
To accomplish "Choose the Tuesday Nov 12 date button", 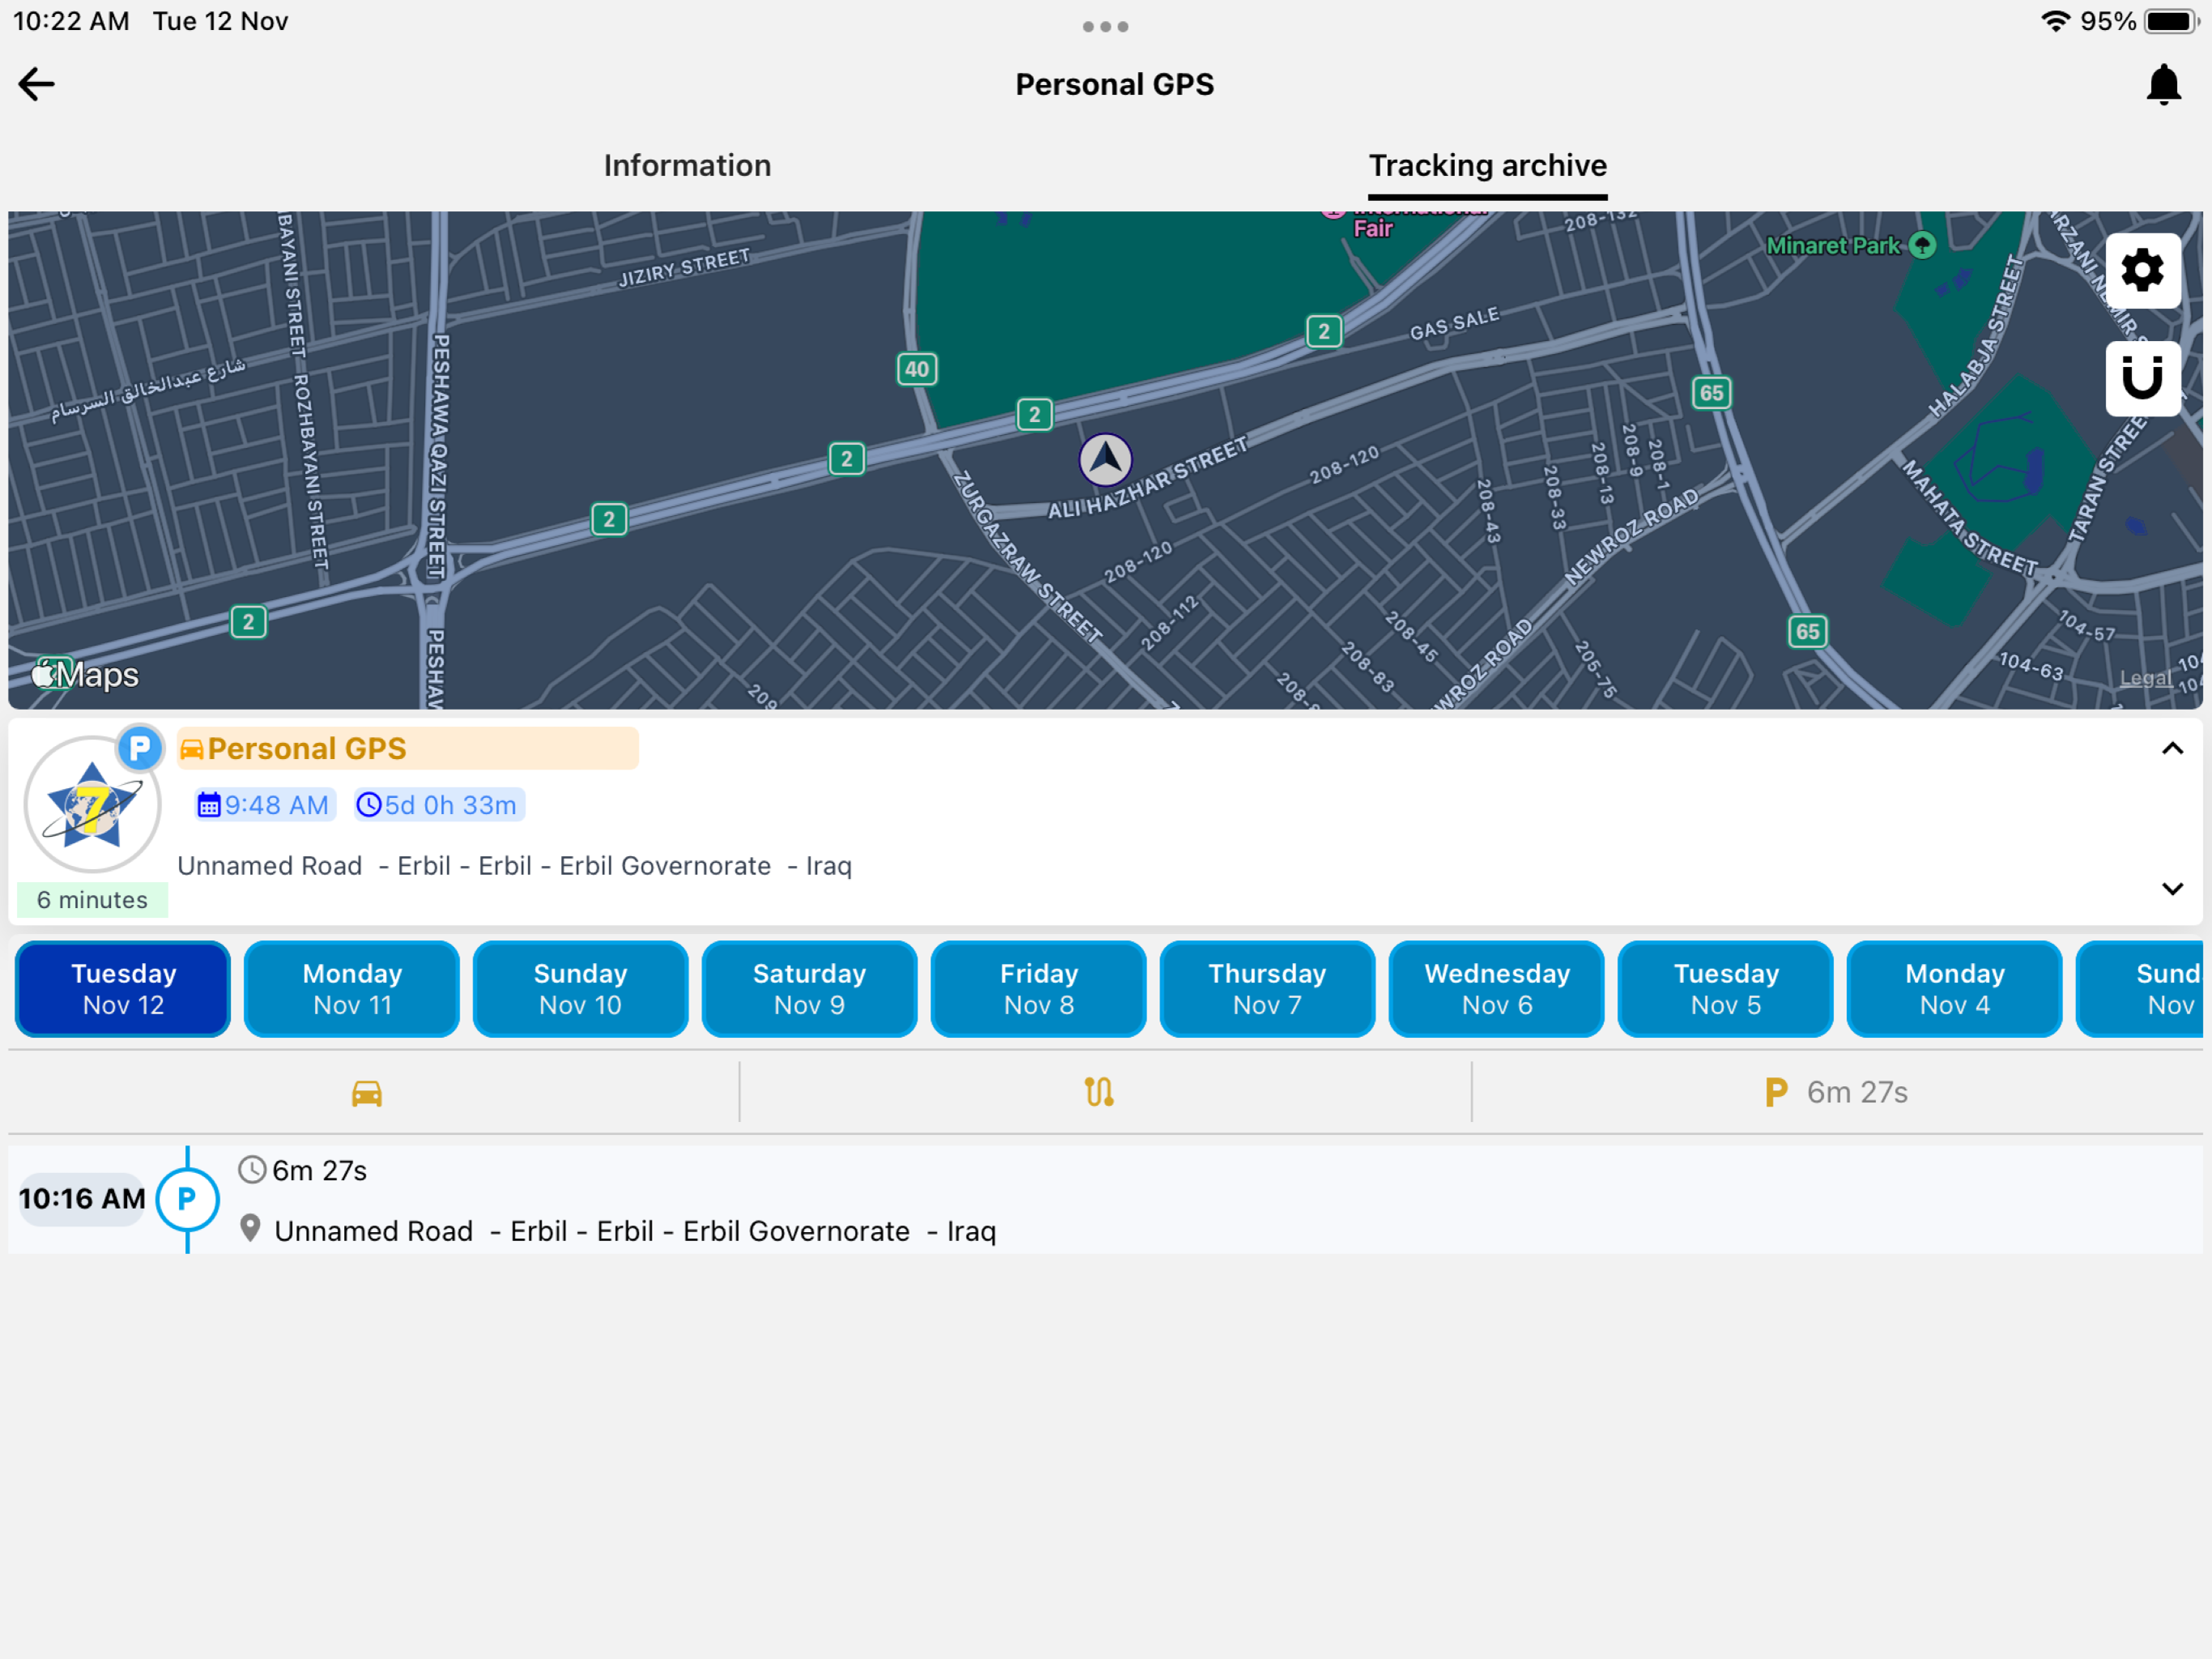I will [x=123, y=988].
